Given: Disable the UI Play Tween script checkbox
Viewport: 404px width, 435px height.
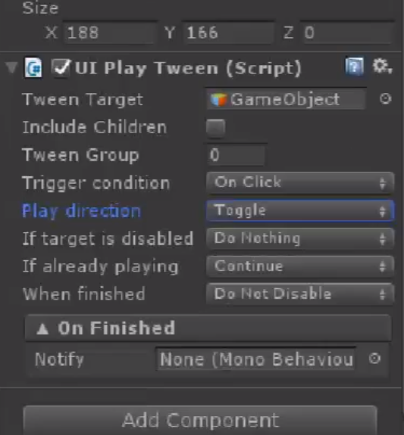Looking at the screenshot, I should click(61, 67).
